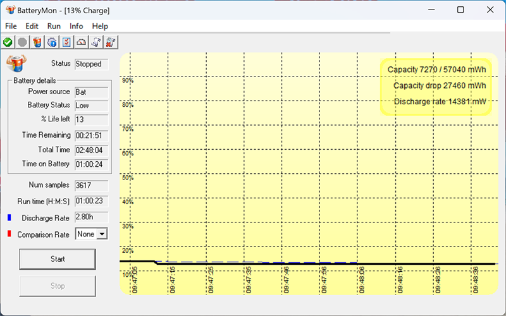506x316 pixels.
Task: Expand the Comparison Rate dropdown arrow
Action: (102, 234)
